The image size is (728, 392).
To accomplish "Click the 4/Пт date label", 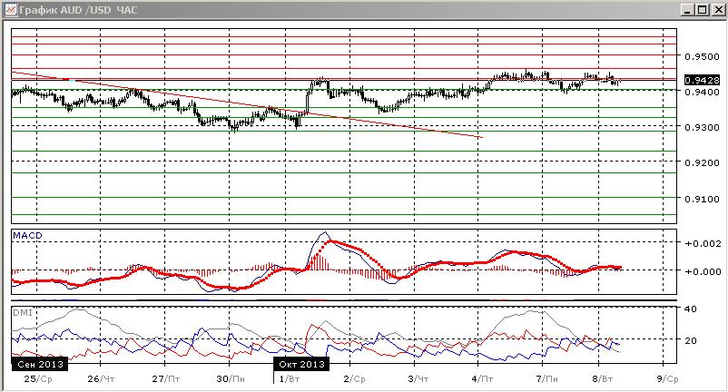I will pyautogui.click(x=482, y=379).
